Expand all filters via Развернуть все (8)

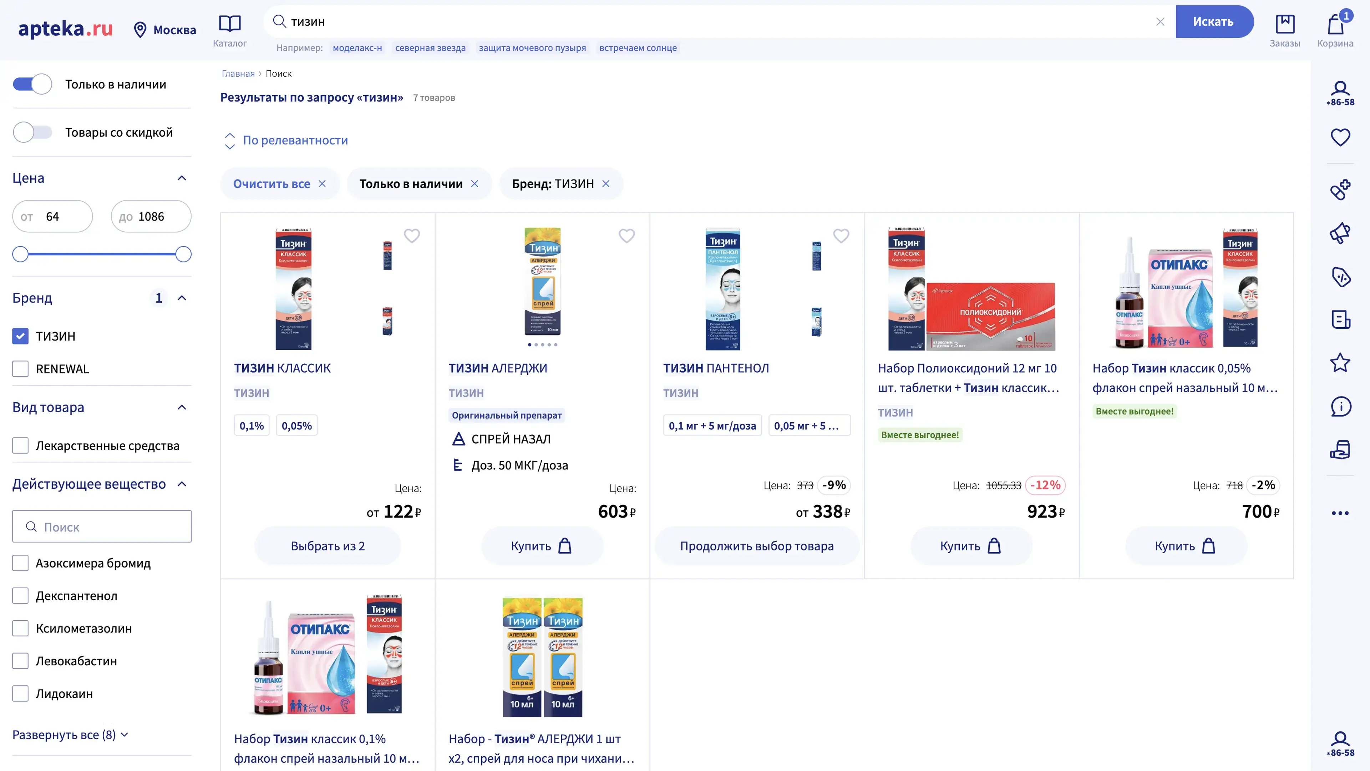70,735
